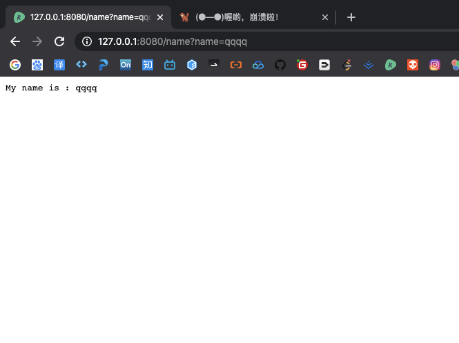Open a new tab with plus button

(351, 17)
